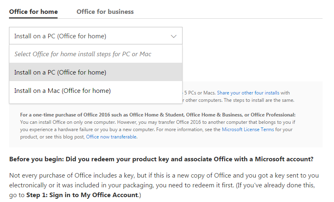Click the dropdown chevron arrow in the install selector
Viewport: 334px width, 202px height.
pyautogui.click(x=174, y=36)
